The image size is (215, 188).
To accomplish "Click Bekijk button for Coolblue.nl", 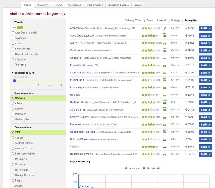I will (205, 51).
